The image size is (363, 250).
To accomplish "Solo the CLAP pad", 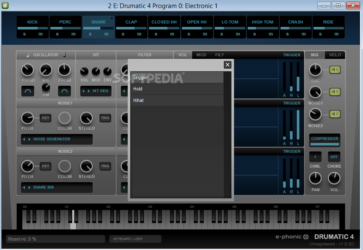I will pyautogui.click(x=123, y=34).
